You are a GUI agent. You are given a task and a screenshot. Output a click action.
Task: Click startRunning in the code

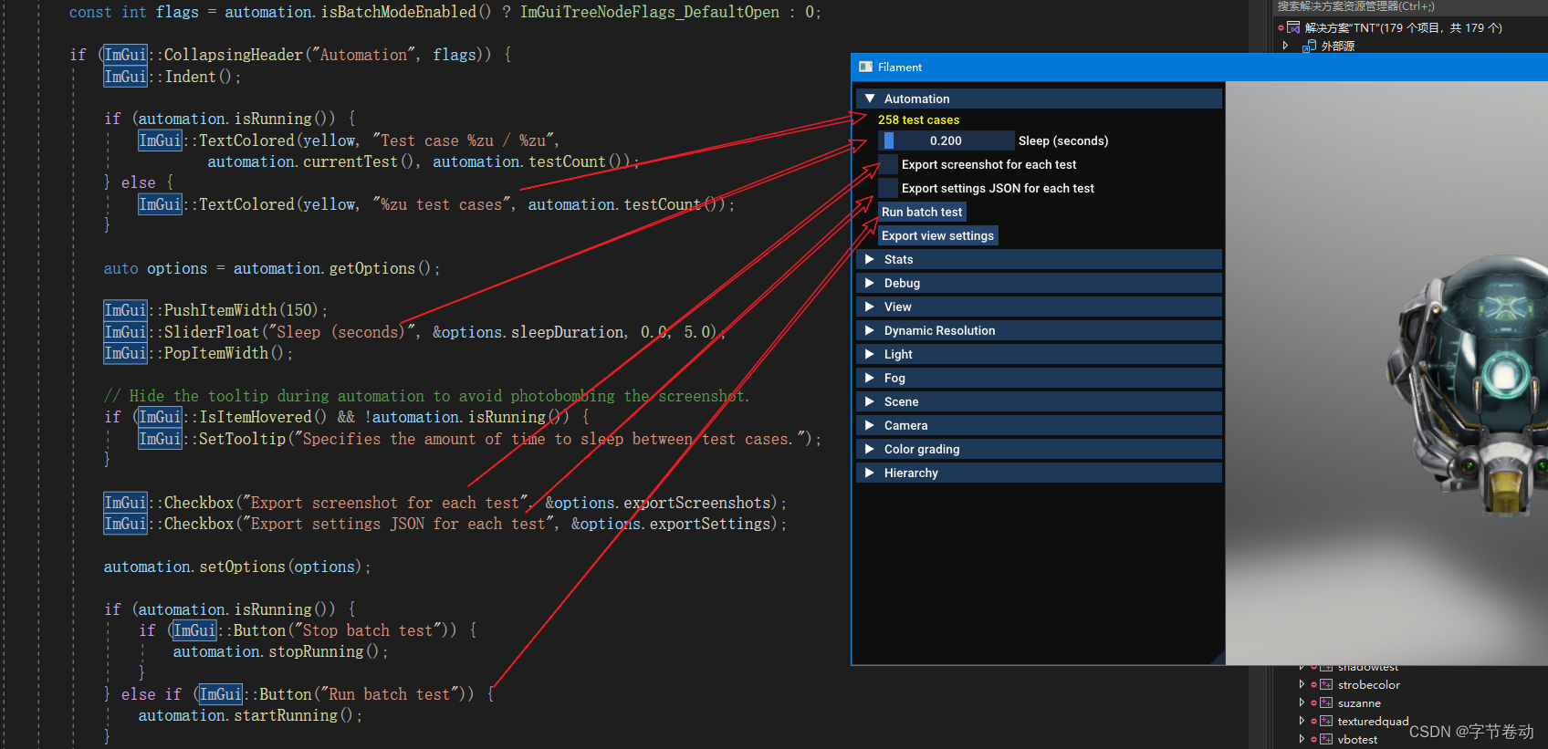pyautogui.click(x=286, y=715)
